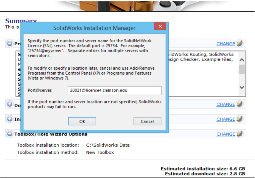Click 'Toolbox installation location:' label
Screen dimensions: 255x178
pyautogui.click(x=48, y=145)
